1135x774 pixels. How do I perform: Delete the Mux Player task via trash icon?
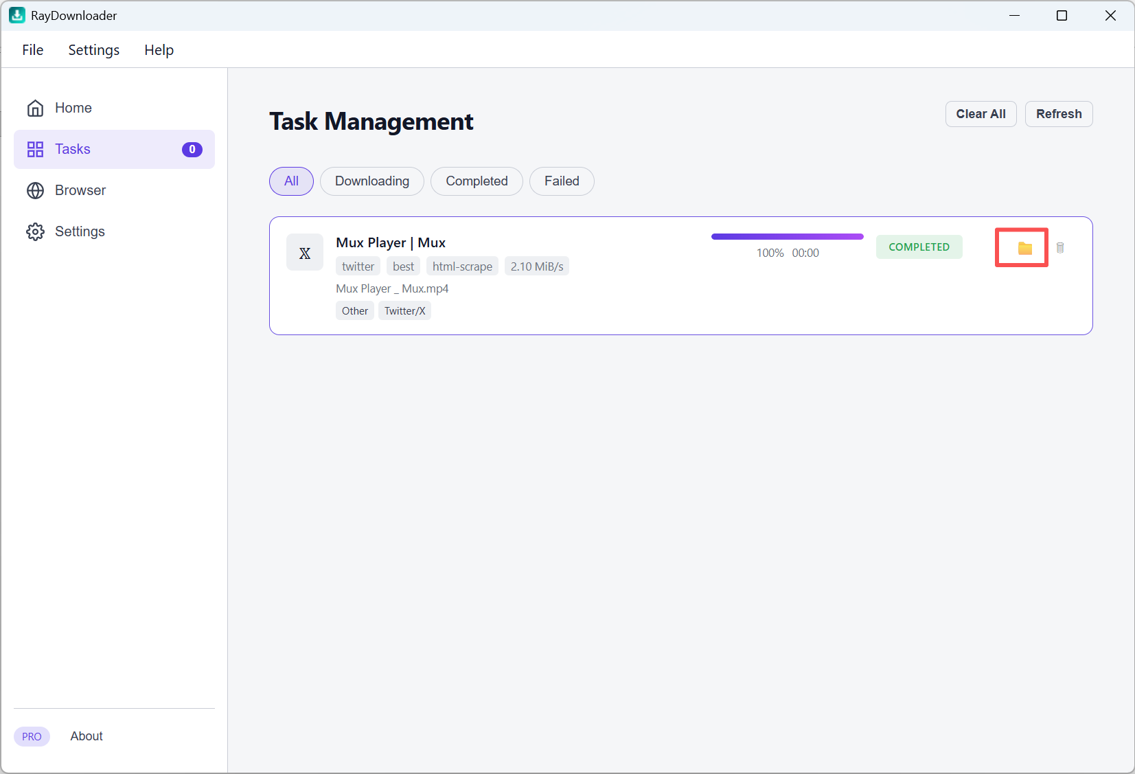(1060, 248)
